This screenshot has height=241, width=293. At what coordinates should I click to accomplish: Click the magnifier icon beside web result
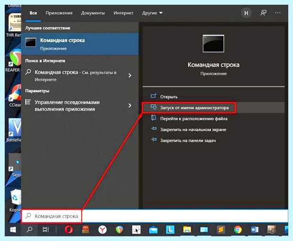point(28,72)
